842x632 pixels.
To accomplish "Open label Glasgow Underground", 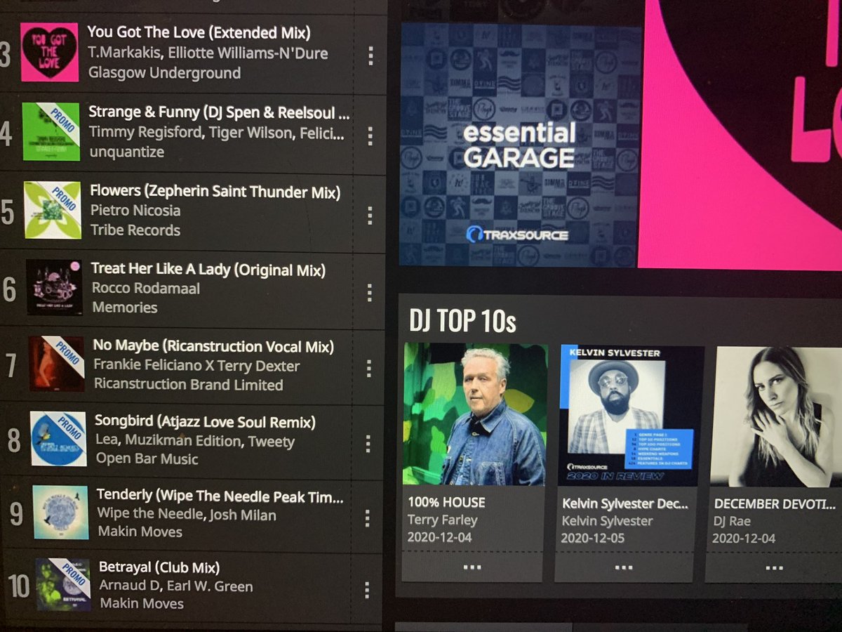I will (164, 73).
